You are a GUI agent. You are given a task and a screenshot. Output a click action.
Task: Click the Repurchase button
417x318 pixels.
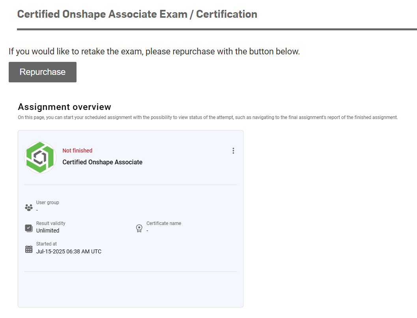(43, 72)
